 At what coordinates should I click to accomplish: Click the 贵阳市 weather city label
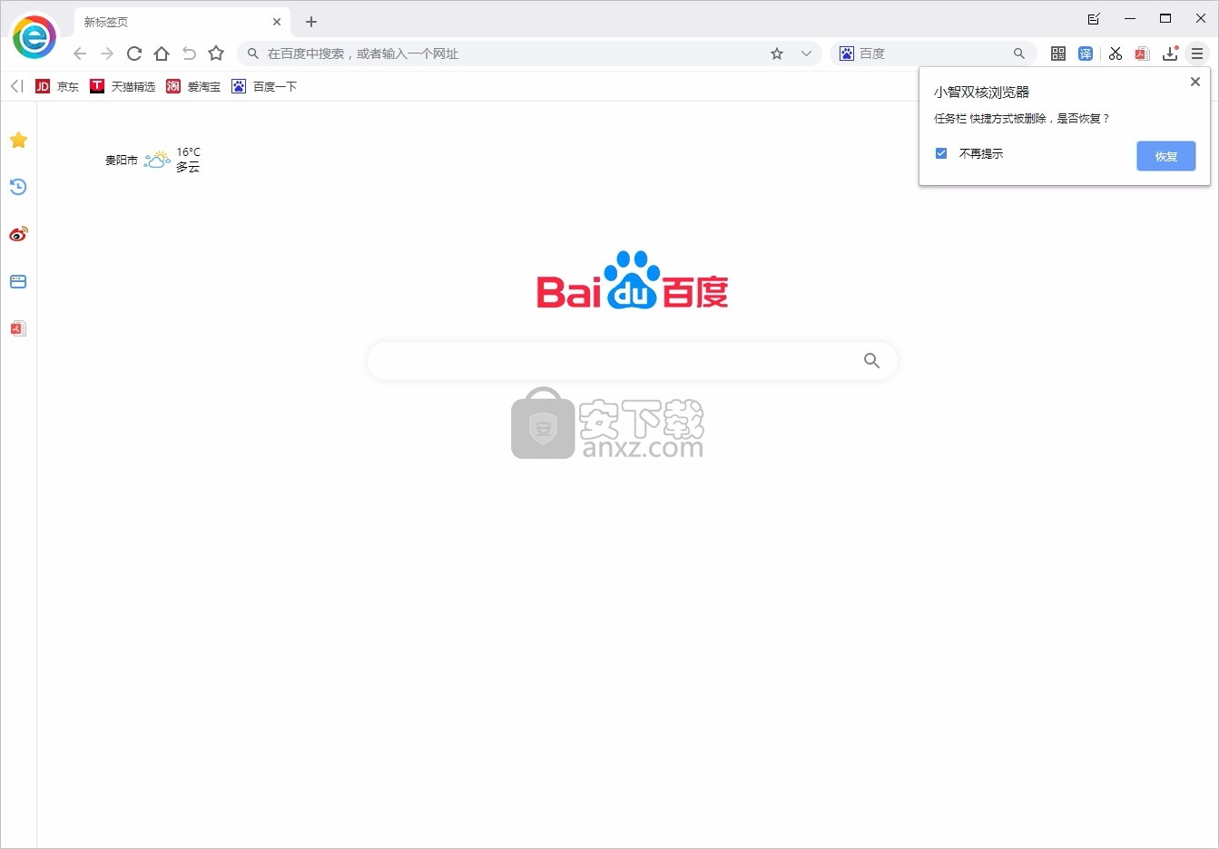[122, 161]
